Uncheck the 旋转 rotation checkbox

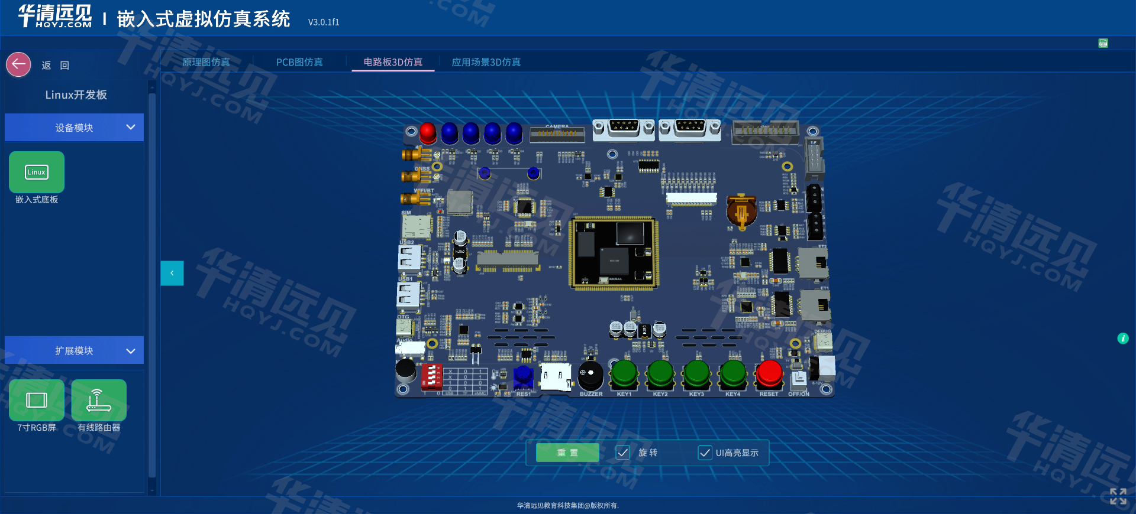click(622, 453)
